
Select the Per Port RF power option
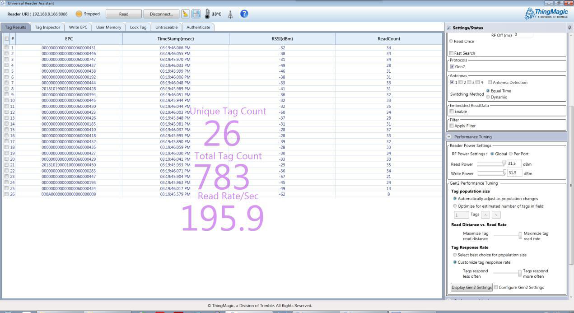coord(511,154)
